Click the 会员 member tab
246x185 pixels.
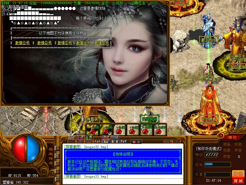(89, 138)
